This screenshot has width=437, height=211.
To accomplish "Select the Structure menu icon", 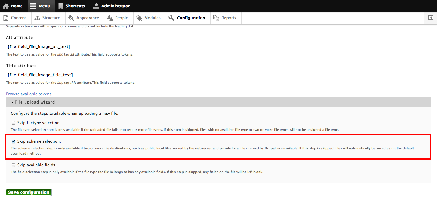I will pyautogui.click(x=37, y=18).
